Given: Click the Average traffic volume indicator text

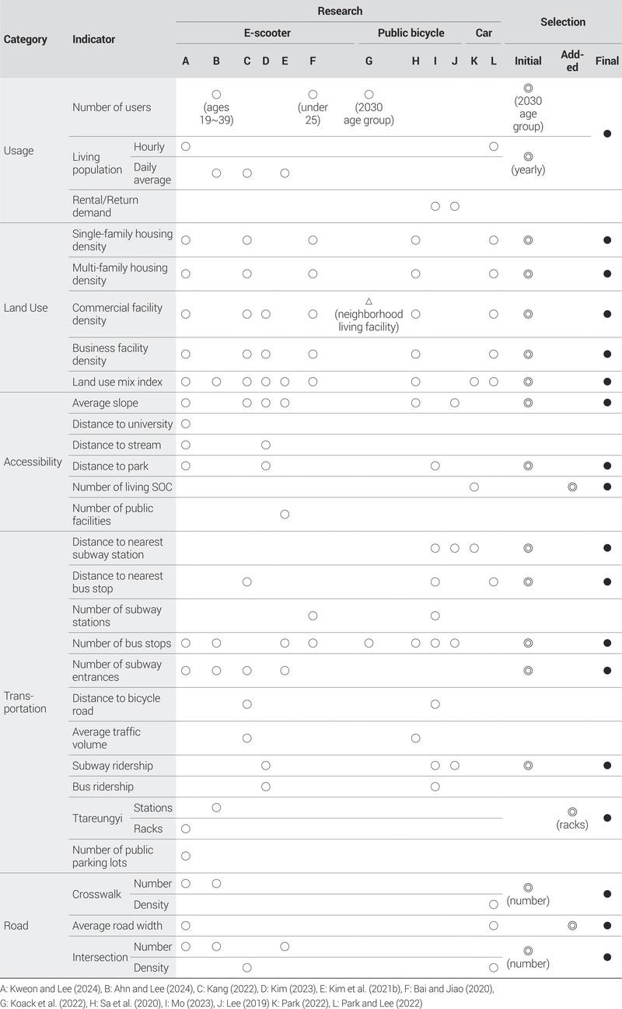Looking at the screenshot, I should (x=106, y=738).
